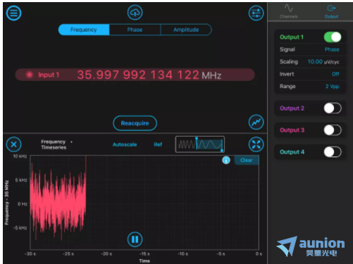353x264 pixels.
Task: Turn off the Output 1 switch
Action: (x=333, y=37)
